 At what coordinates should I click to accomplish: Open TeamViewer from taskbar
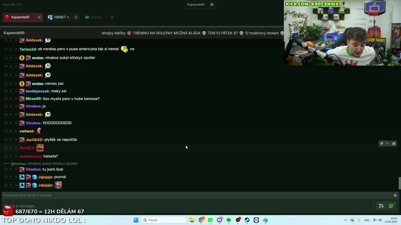[256, 220]
